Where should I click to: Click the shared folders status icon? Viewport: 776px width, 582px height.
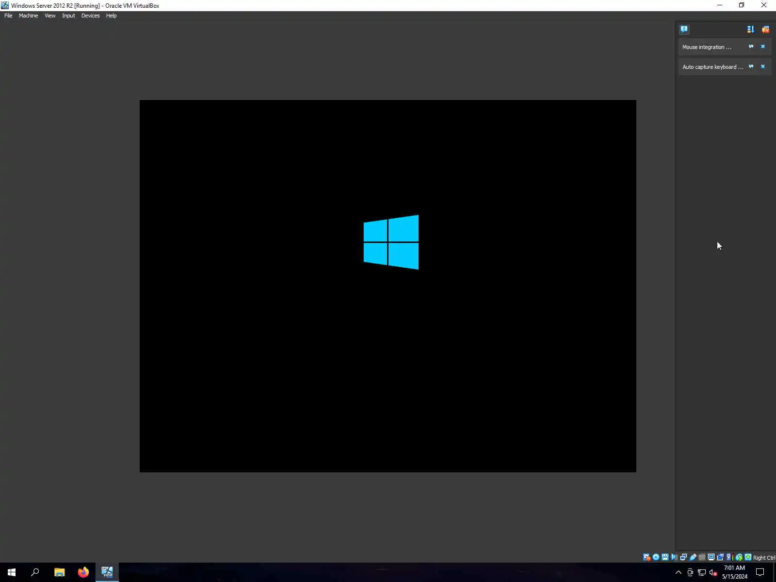[702, 557]
